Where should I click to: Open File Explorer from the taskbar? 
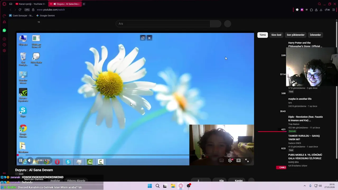[173, 186]
